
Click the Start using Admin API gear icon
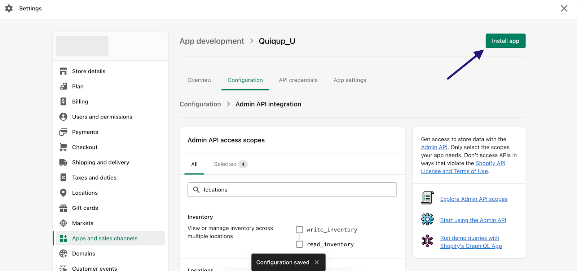click(427, 219)
